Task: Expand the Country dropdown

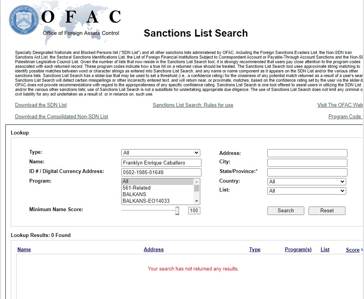Action: 307,181
